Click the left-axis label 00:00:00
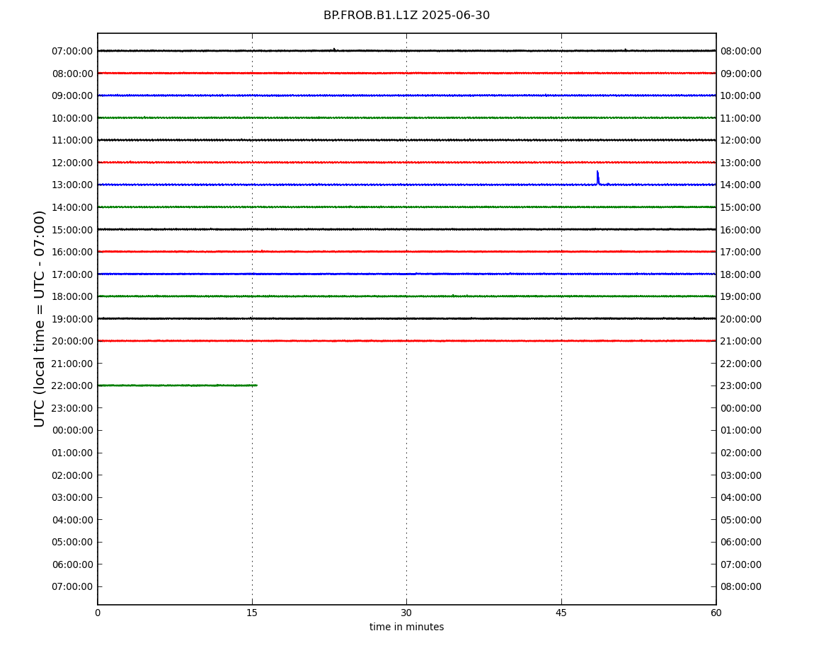Screen dimensions: 814x672 point(72,431)
